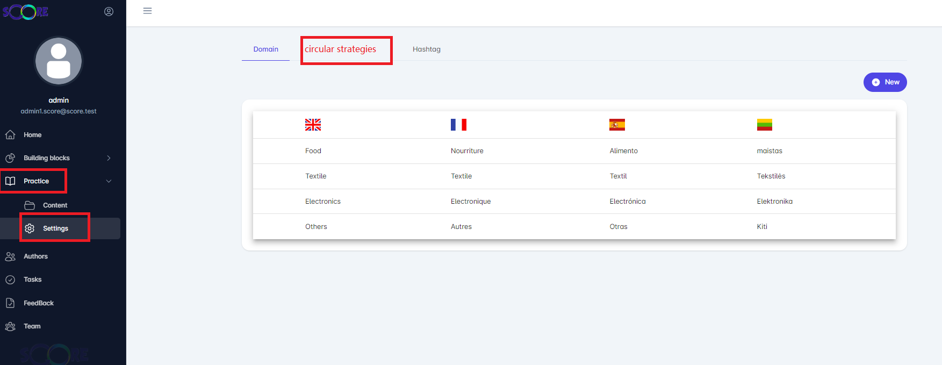The height and width of the screenshot is (365, 942).
Task: Click the Building blocks pie chart icon
Action: [x=10, y=158]
